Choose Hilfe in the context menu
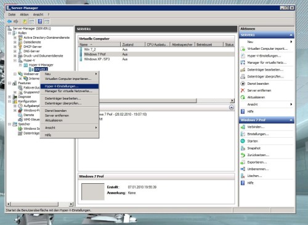Image resolution: width=308 pixels, height=225 pixels. [70, 135]
